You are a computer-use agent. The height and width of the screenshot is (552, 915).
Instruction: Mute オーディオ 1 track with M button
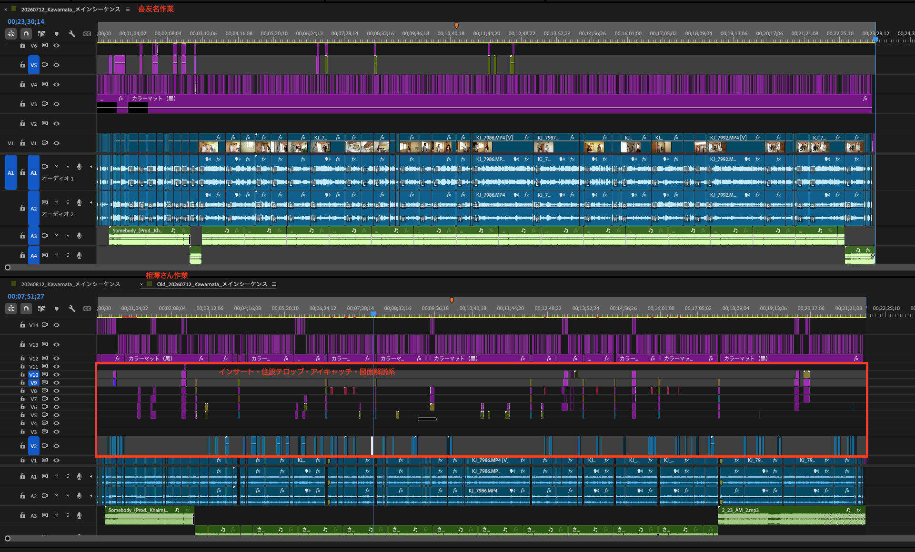click(56, 167)
